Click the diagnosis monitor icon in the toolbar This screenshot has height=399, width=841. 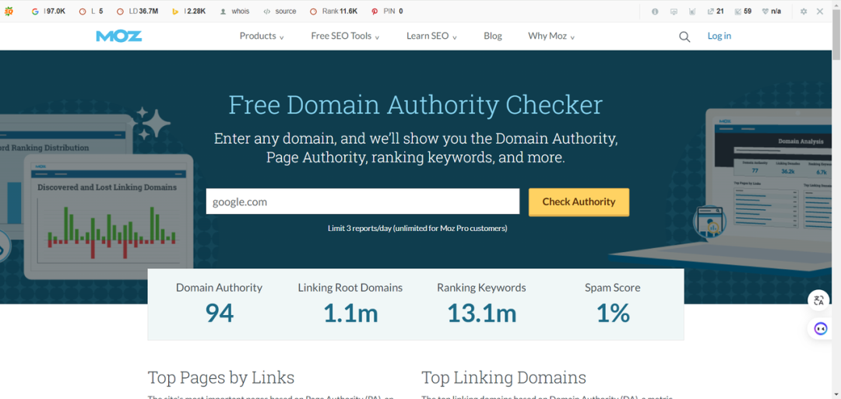coord(674,11)
